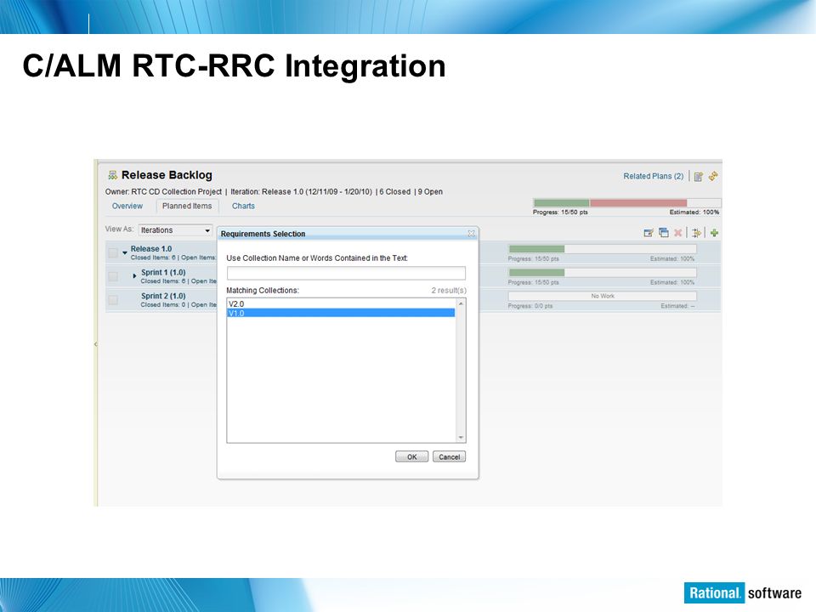Click the Cancel button in dialog
816x612 pixels.
coord(449,457)
